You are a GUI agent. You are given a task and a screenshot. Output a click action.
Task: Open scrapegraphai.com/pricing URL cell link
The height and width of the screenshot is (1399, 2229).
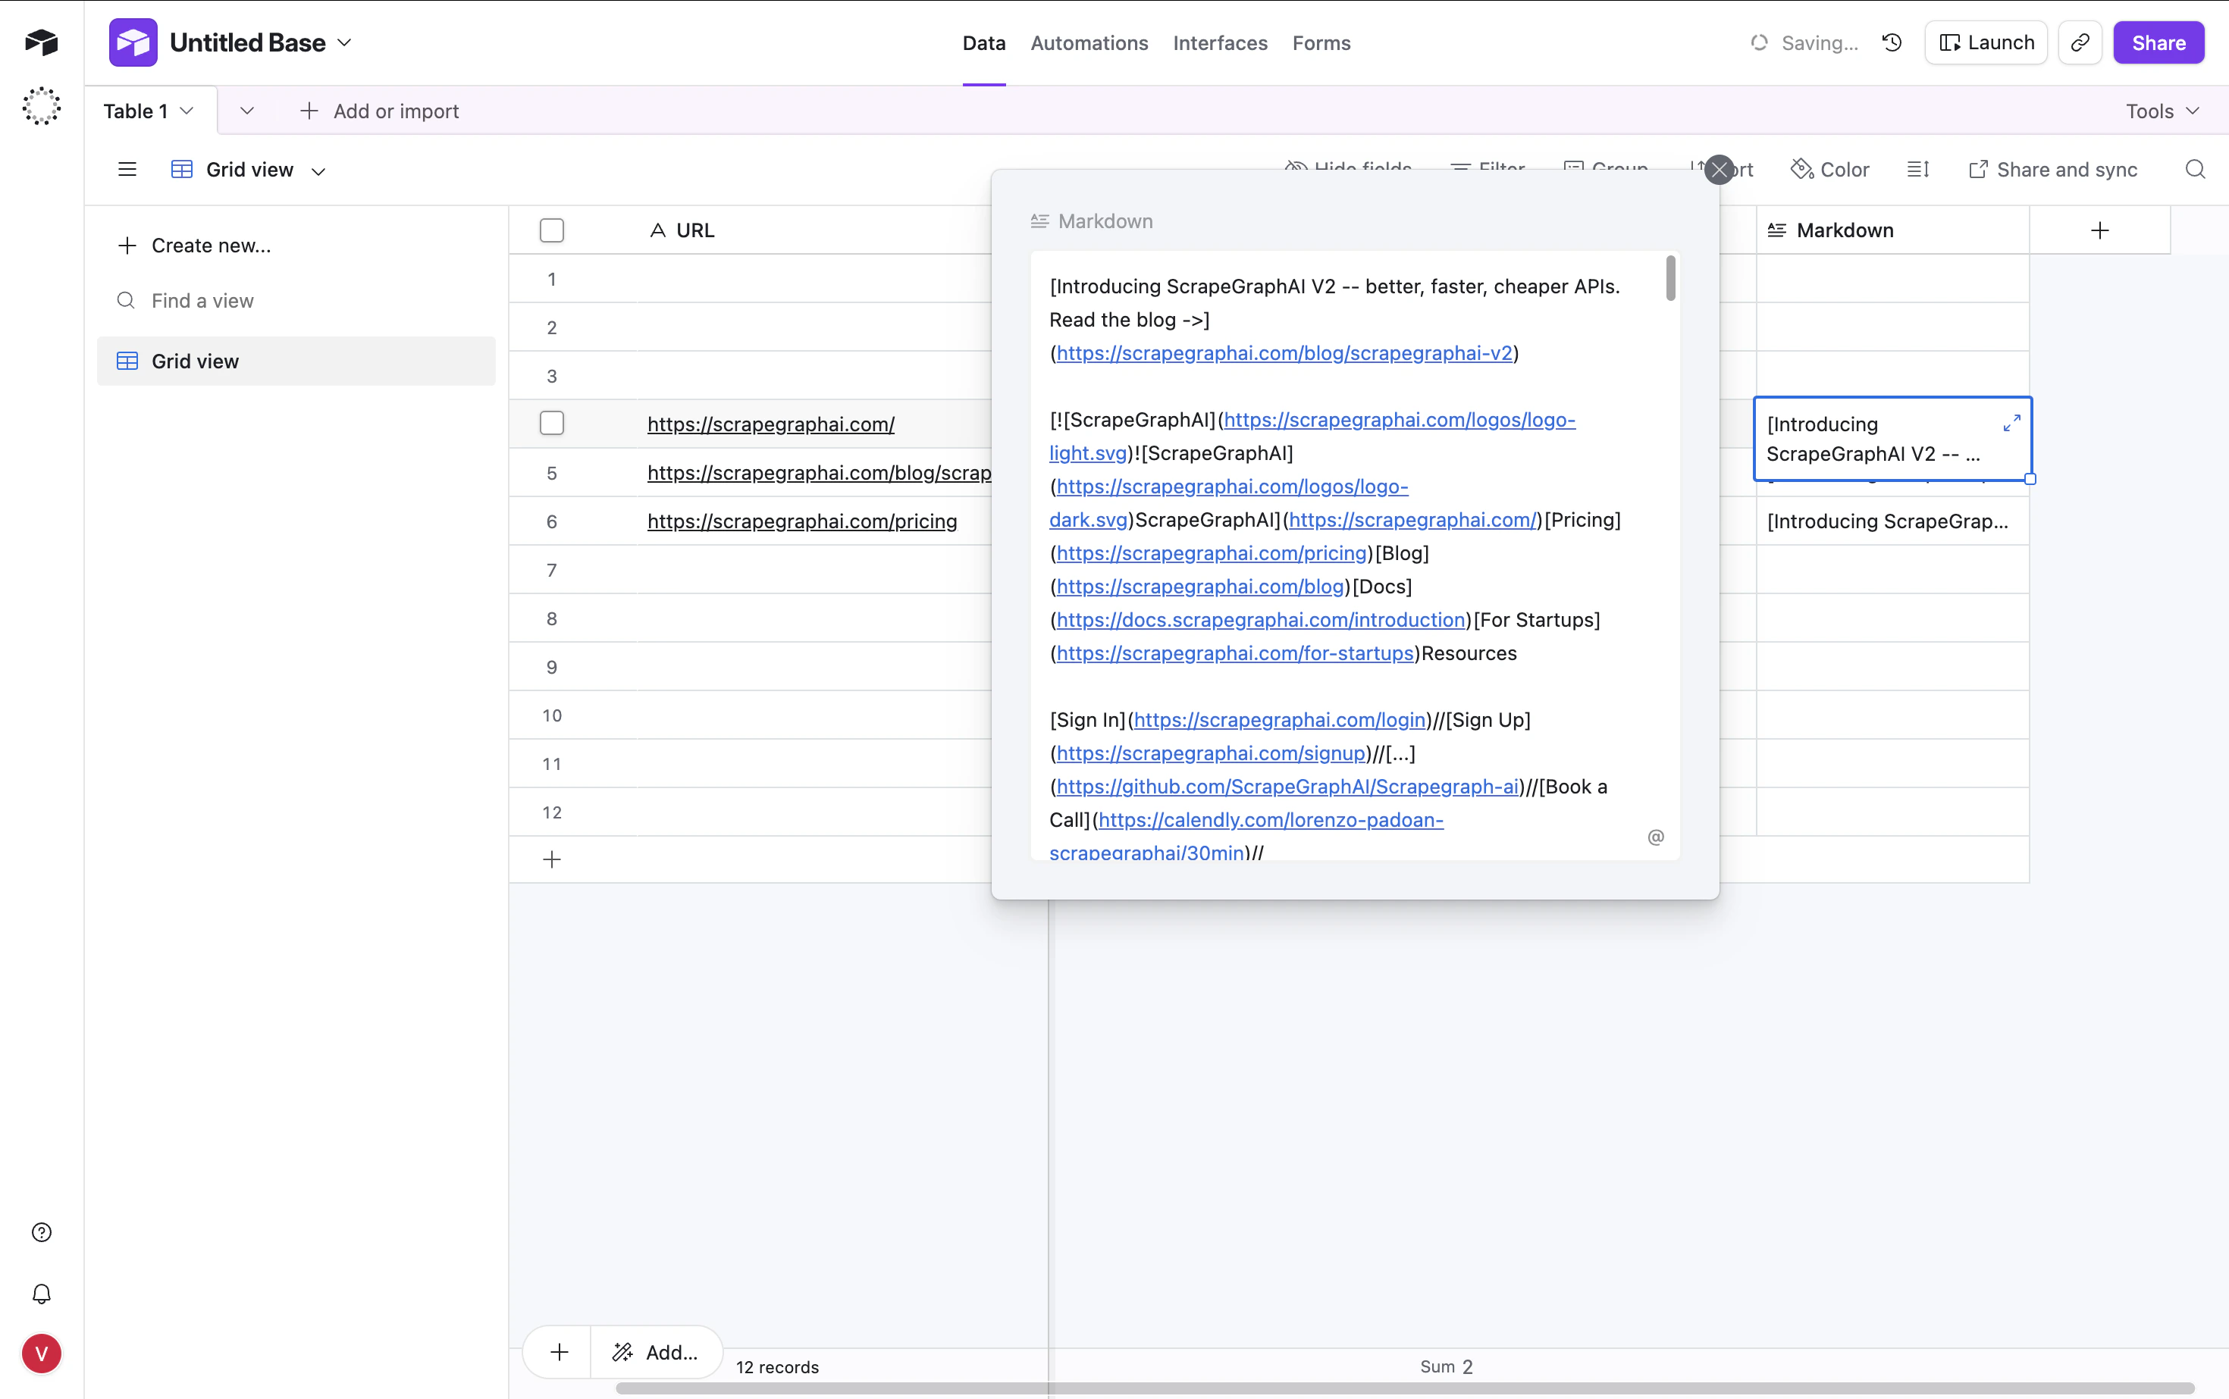point(803,521)
